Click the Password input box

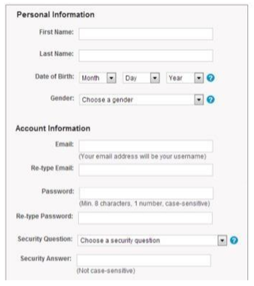(146, 193)
